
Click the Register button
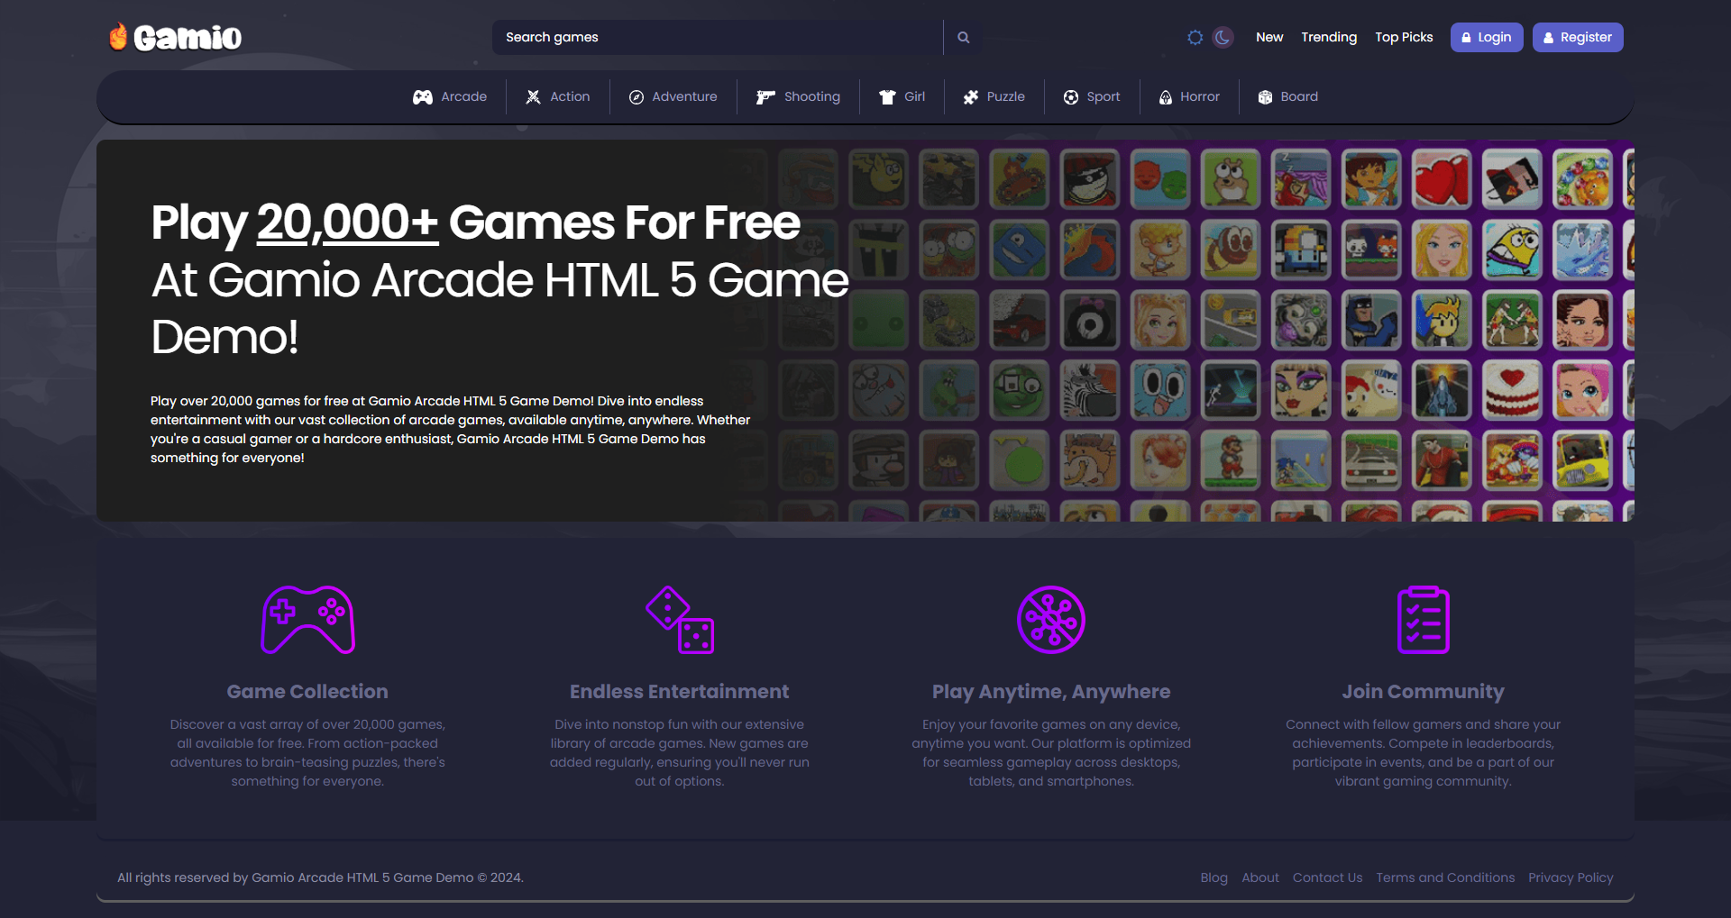pos(1578,37)
